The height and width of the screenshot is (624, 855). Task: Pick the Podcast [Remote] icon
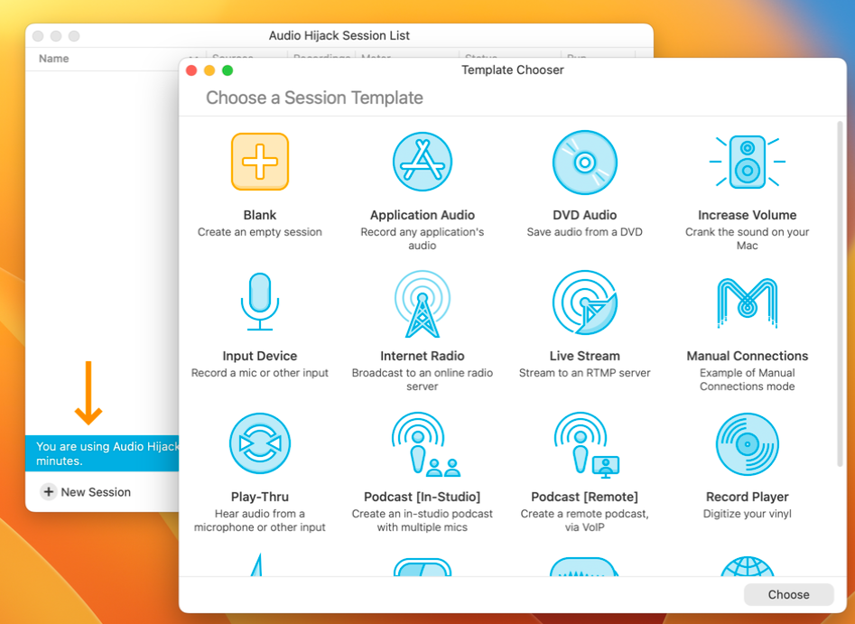click(x=587, y=444)
